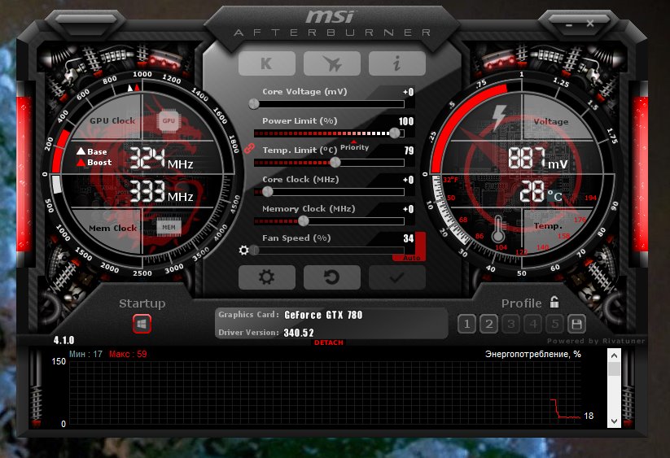Viewport: 670px width, 458px height.
Task: Click the Temp. Limit slider handle
Action: (x=335, y=162)
